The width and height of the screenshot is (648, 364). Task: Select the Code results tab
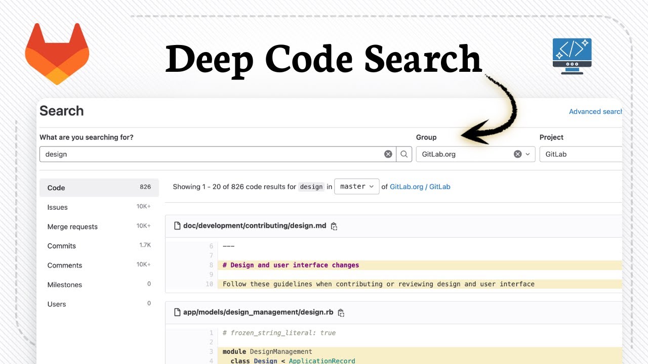click(99, 188)
